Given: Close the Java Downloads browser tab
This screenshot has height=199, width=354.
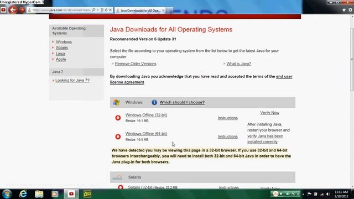Looking at the screenshot, I should pos(163,11).
